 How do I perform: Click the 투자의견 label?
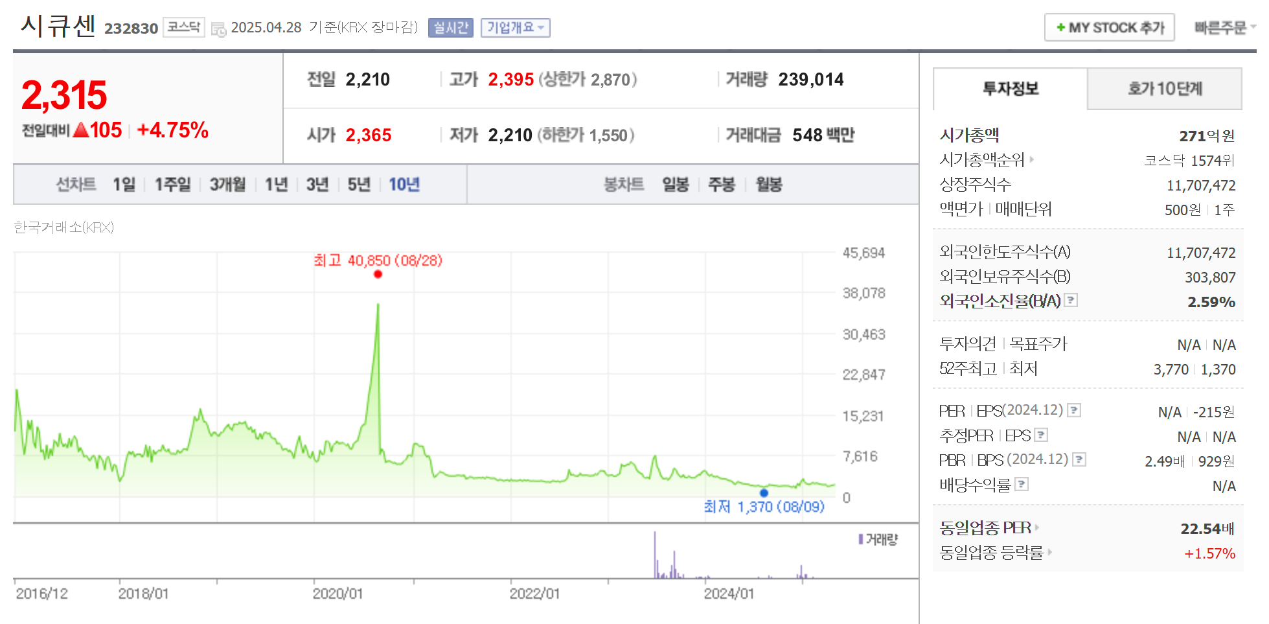pyautogui.click(x=968, y=343)
